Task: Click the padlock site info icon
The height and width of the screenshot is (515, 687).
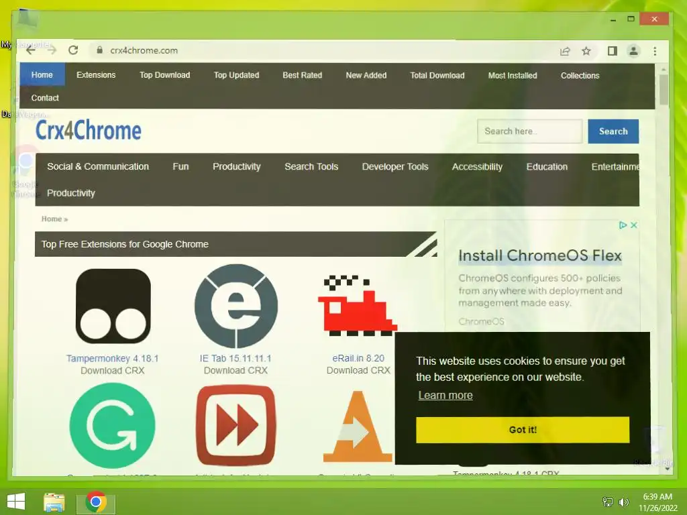Action: pos(100,50)
